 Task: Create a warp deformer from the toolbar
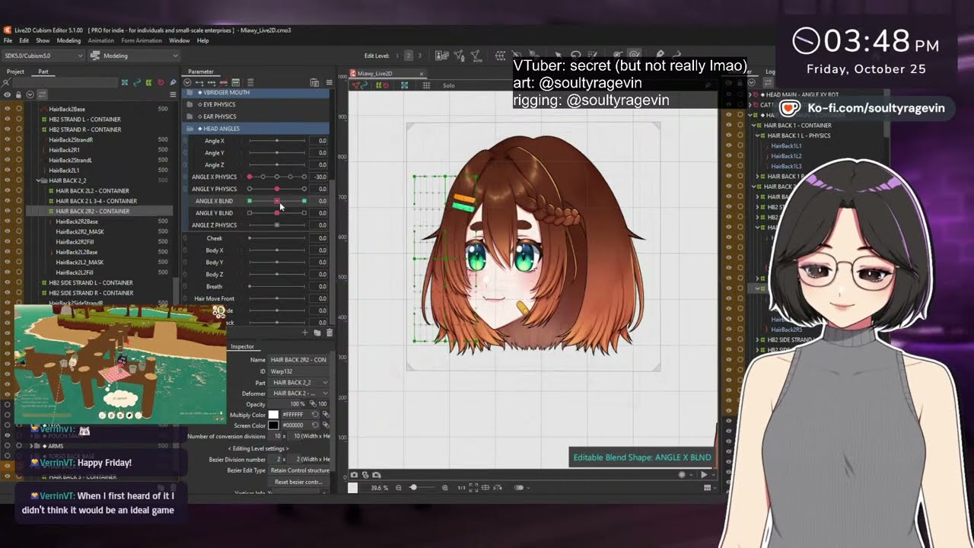(500, 56)
